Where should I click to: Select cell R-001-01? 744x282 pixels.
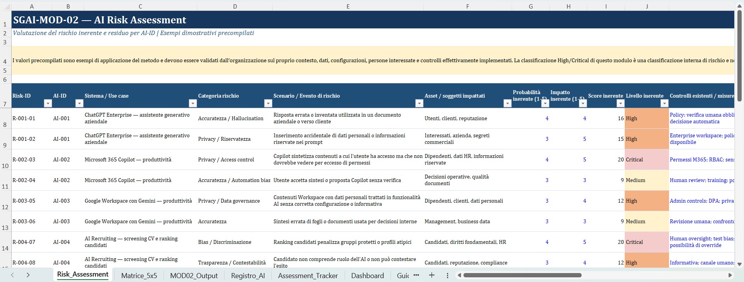click(32, 118)
